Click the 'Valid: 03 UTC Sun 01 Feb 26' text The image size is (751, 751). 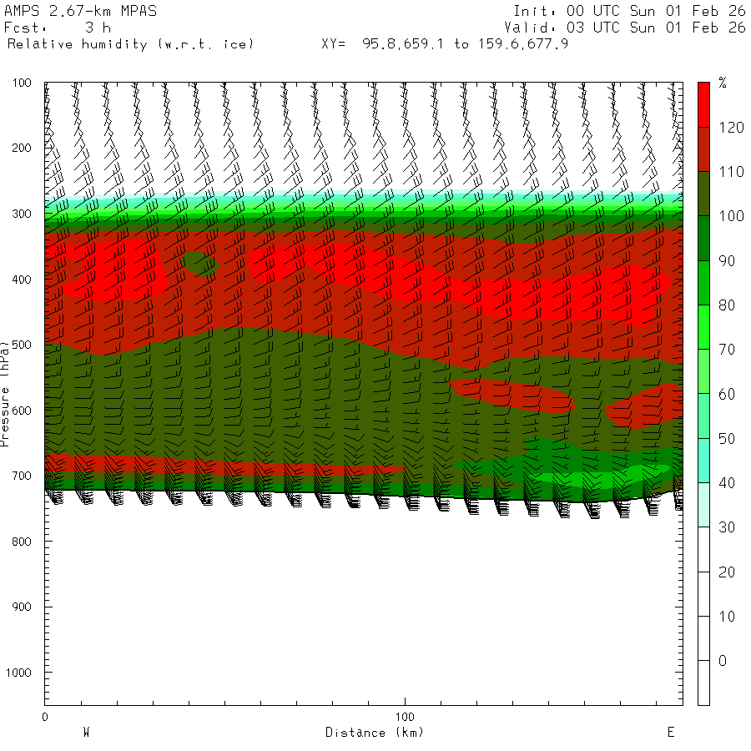click(x=625, y=28)
